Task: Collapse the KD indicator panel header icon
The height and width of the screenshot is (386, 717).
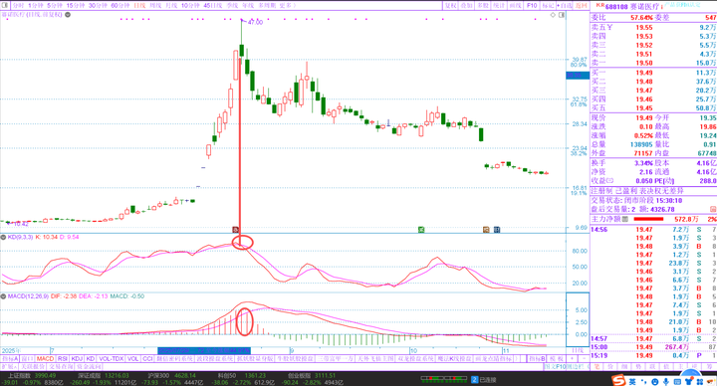Action: click(3, 237)
